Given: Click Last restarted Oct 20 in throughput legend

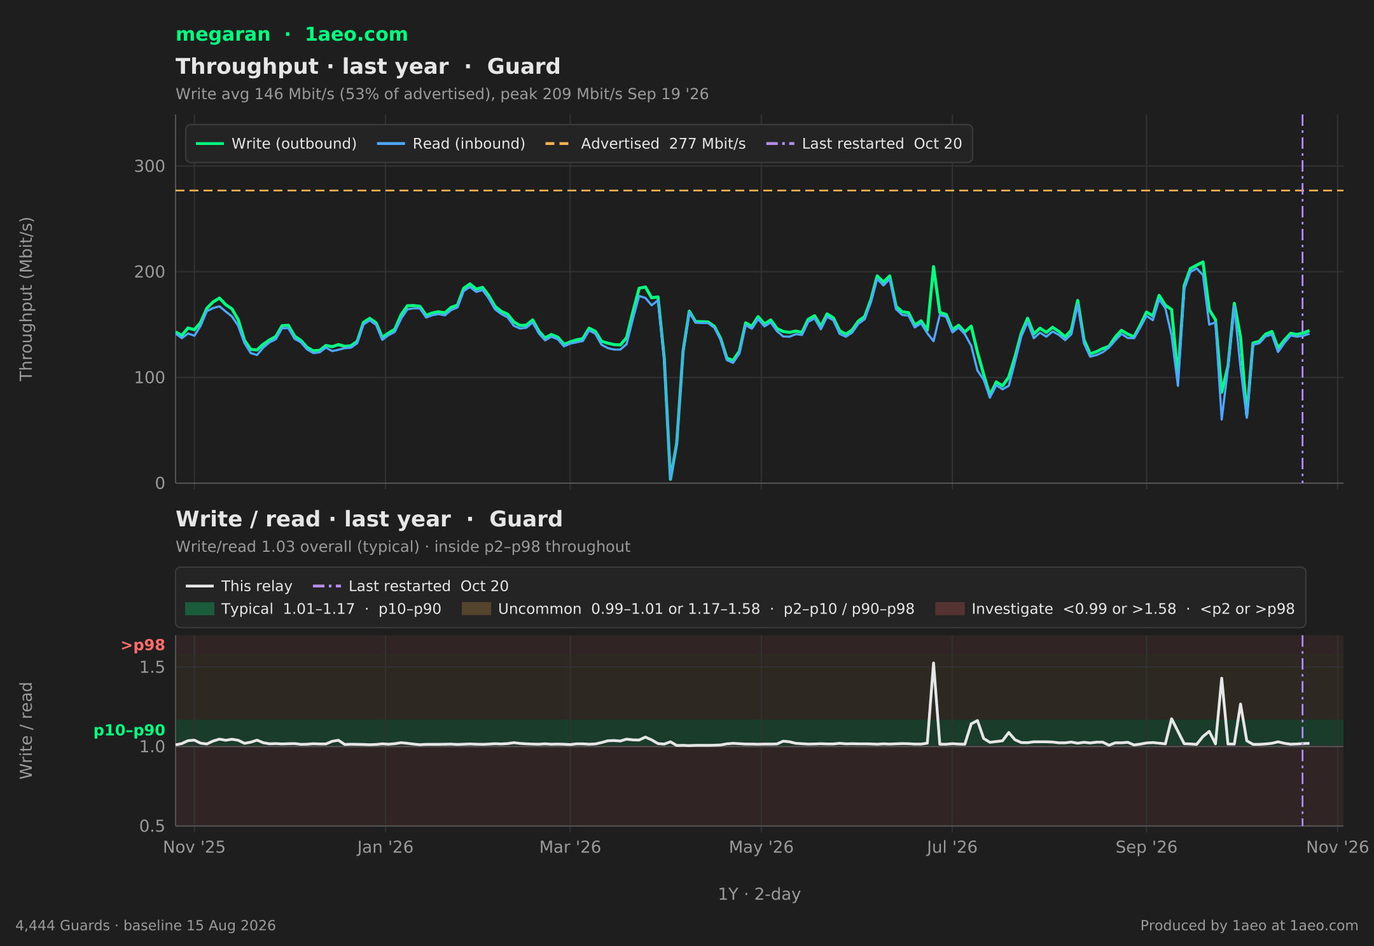Looking at the screenshot, I should (x=864, y=144).
